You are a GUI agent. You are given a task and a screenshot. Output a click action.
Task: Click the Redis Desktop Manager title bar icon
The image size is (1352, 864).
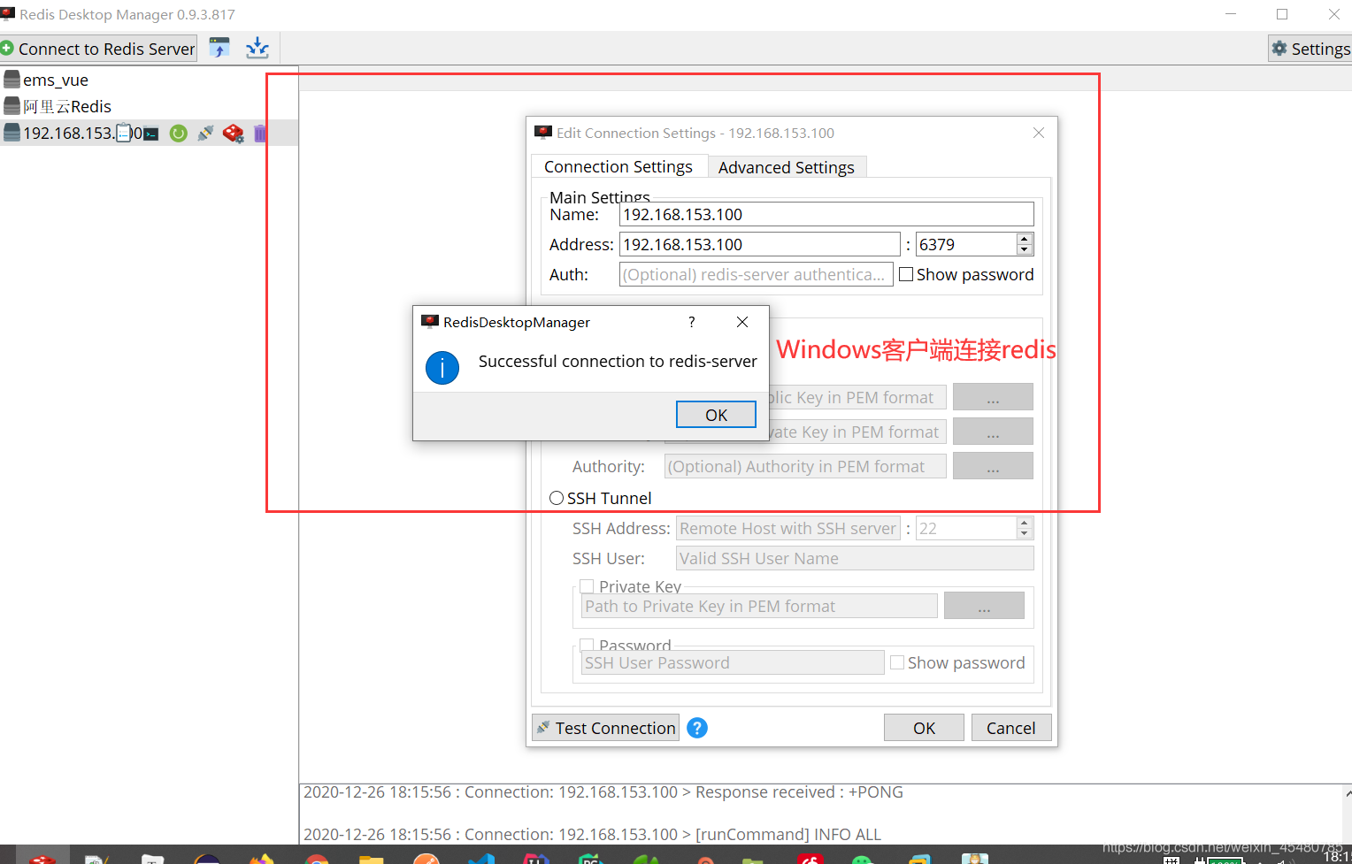click(x=8, y=14)
